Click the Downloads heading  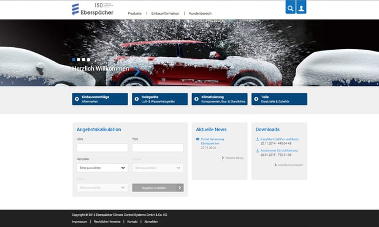click(267, 129)
